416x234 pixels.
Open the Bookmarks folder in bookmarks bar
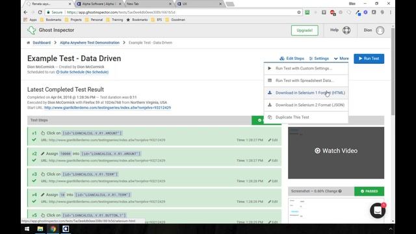[x=51, y=19]
